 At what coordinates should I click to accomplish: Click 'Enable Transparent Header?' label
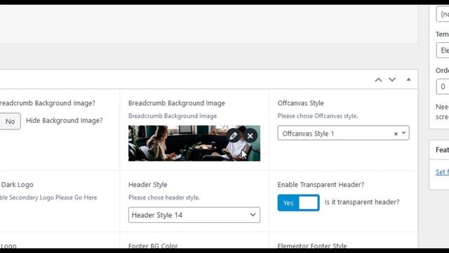point(321,185)
